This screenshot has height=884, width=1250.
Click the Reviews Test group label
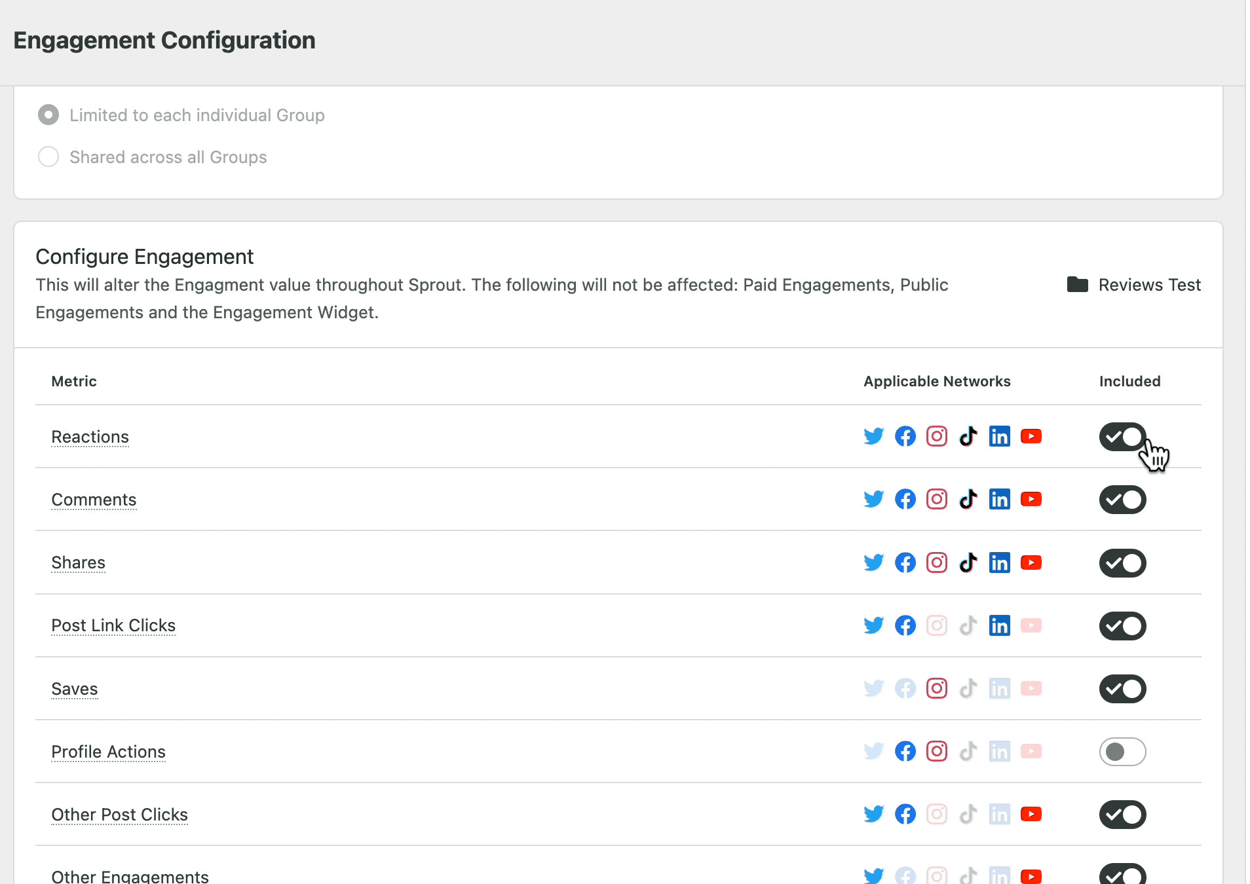click(1150, 285)
